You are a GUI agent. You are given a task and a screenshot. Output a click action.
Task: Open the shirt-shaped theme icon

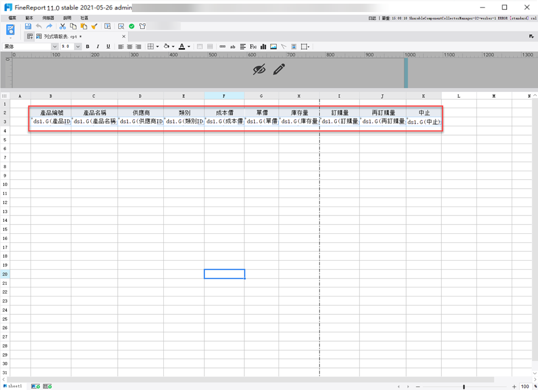[142, 26]
